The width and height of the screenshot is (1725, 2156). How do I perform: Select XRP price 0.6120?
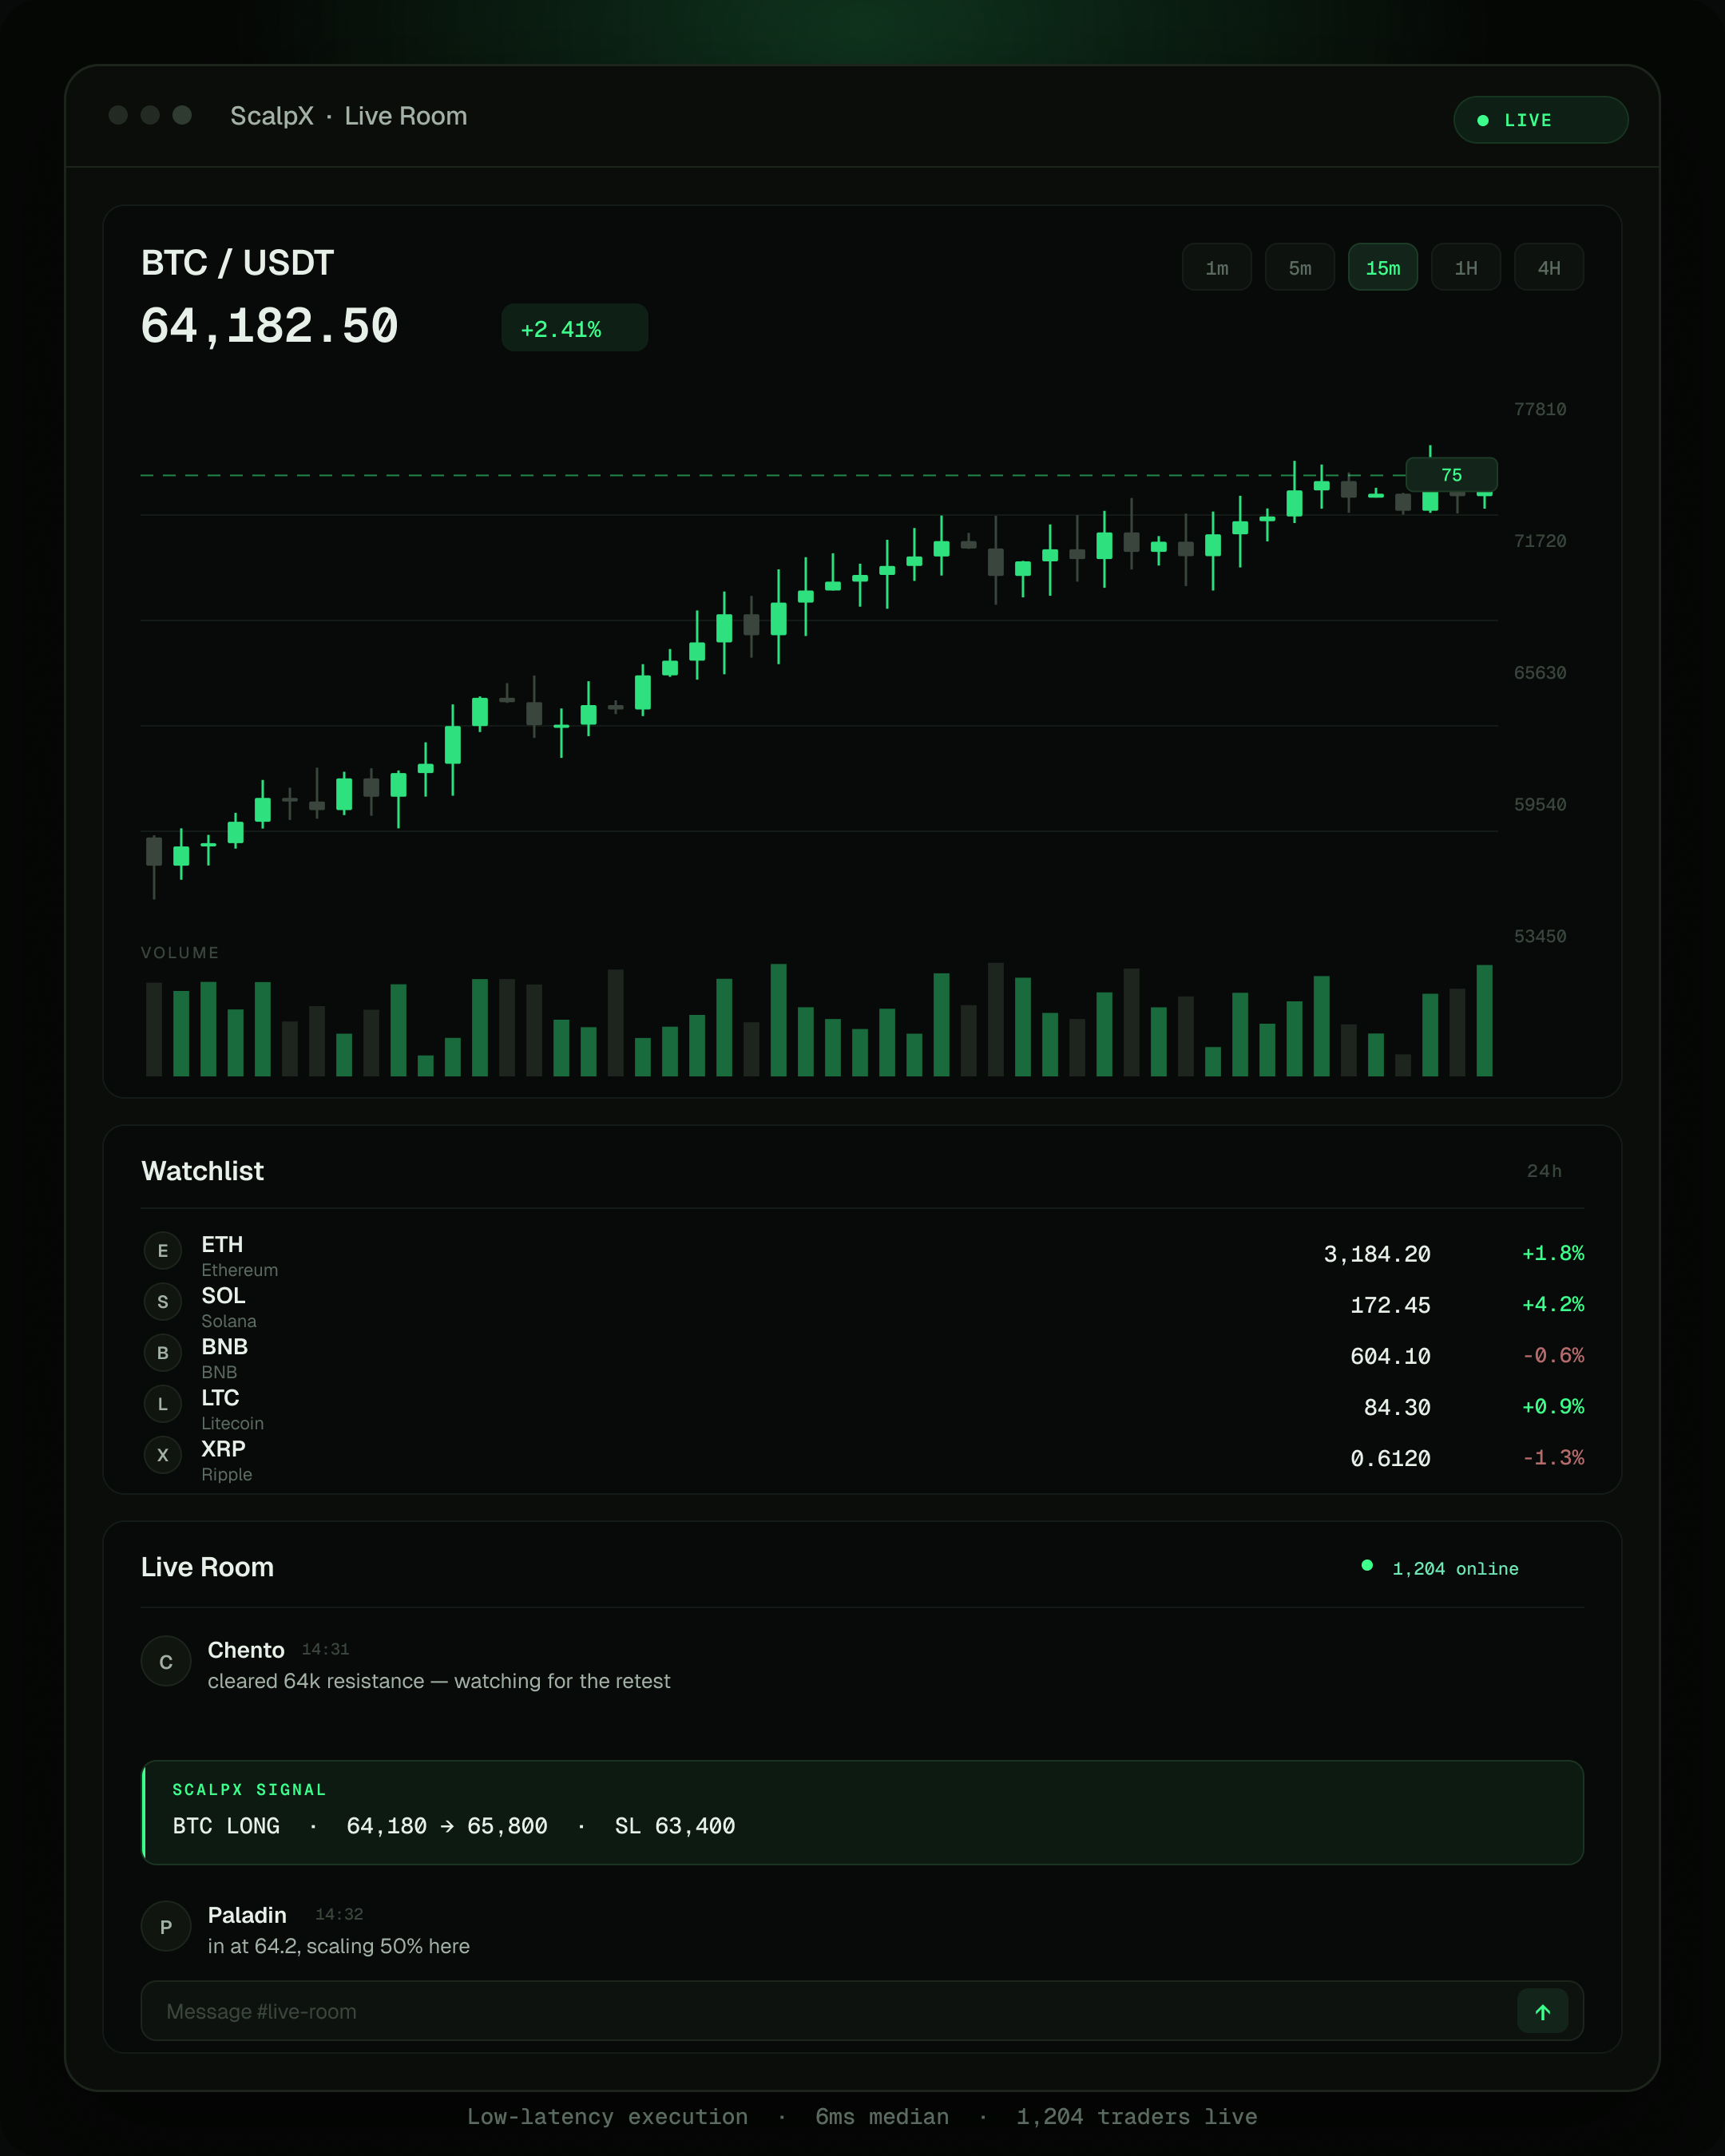1390,1458
